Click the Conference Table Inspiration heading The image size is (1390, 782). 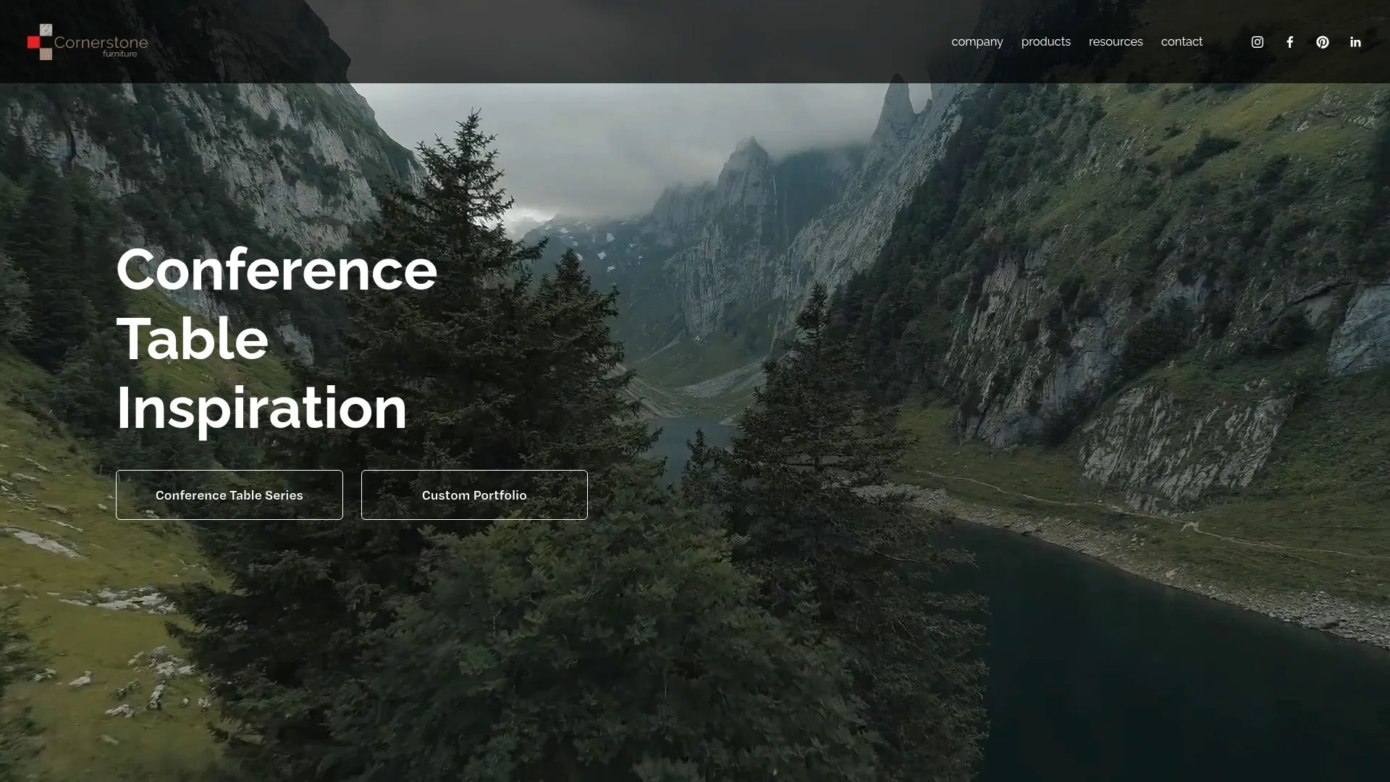277,339
